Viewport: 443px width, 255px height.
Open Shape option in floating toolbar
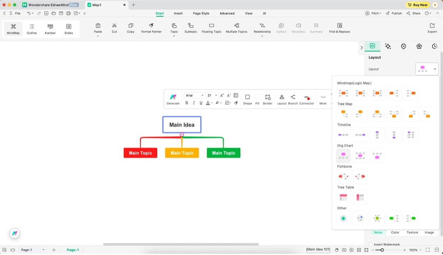tap(247, 99)
